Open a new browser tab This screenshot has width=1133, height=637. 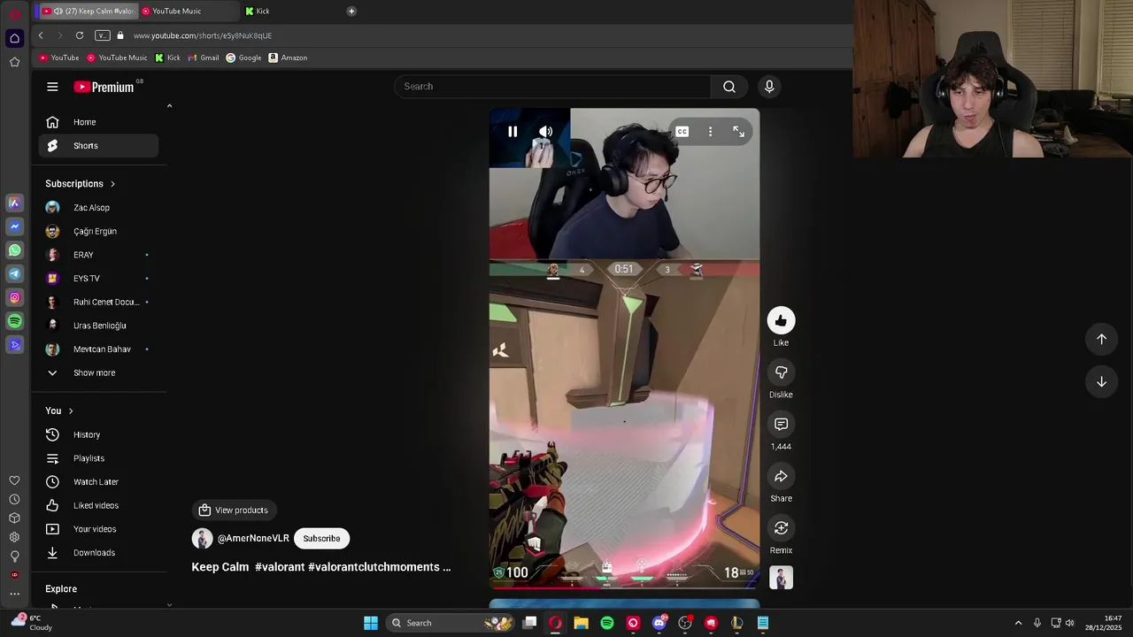click(351, 11)
